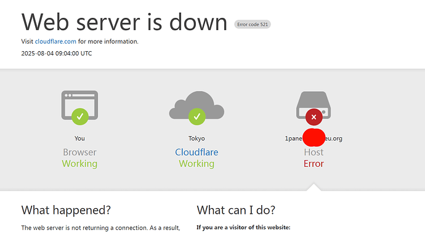
Task: Click the browser window icon
Action: coord(79,105)
